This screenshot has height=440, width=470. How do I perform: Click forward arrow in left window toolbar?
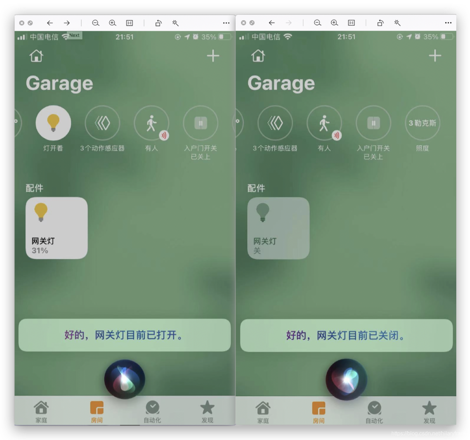[x=67, y=23]
